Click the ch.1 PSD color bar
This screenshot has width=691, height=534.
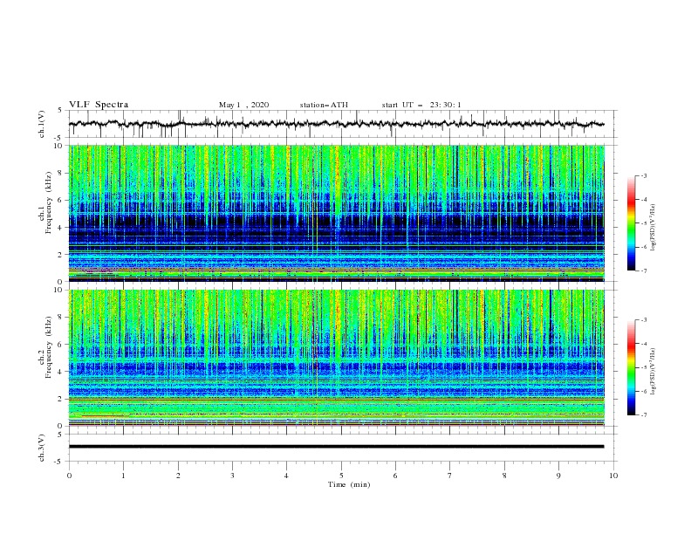(x=631, y=223)
